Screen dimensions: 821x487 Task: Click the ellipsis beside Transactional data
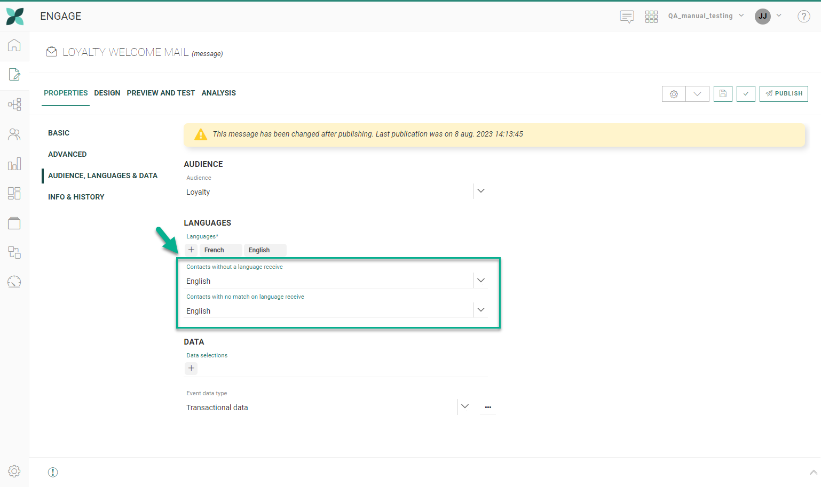pyautogui.click(x=488, y=407)
